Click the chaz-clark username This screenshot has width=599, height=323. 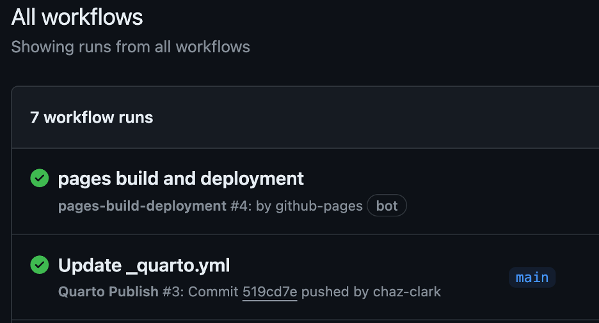(x=406, y=292)
